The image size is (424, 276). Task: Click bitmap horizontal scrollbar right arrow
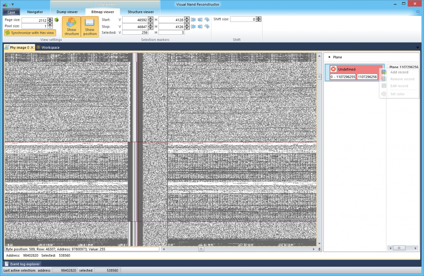pyautogui.click(x=314, y=249)
